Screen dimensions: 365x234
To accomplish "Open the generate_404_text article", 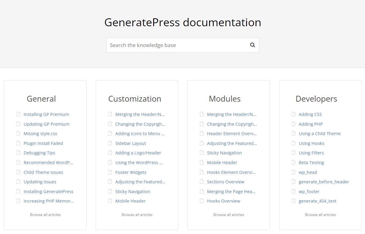I will click(318, 201).
